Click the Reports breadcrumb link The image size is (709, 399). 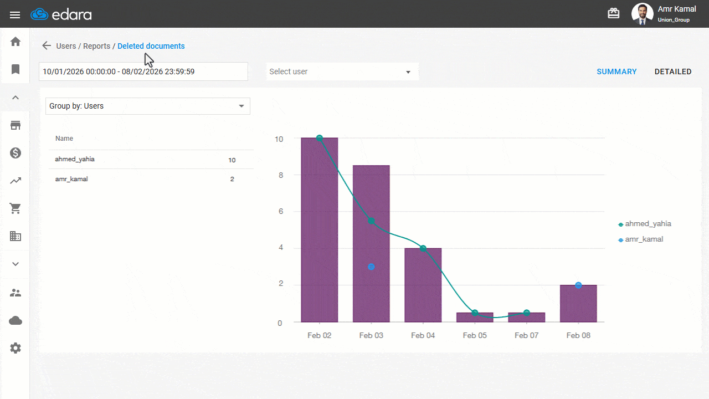pyautogui.click(x=96, y=46)
